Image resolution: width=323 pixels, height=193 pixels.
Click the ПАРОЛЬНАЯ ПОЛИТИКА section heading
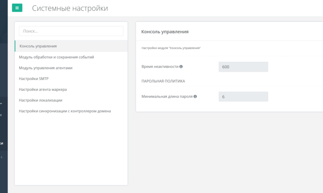click(x=163, y=81)
